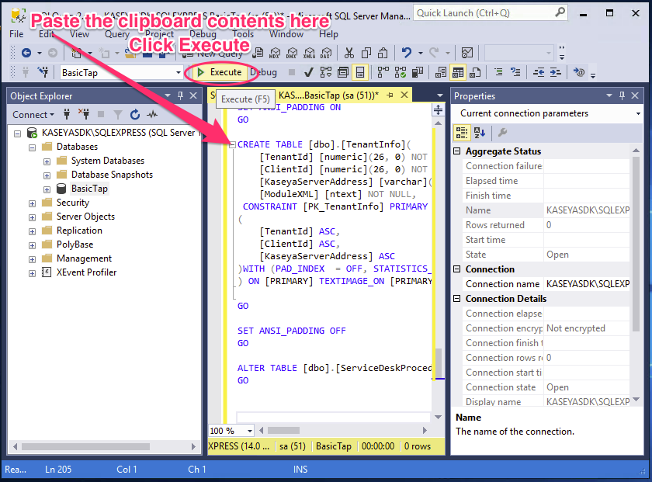The width and height of the screenshot is (652, 482).
Task: Open the Help menu
Action: click(328, 34)
